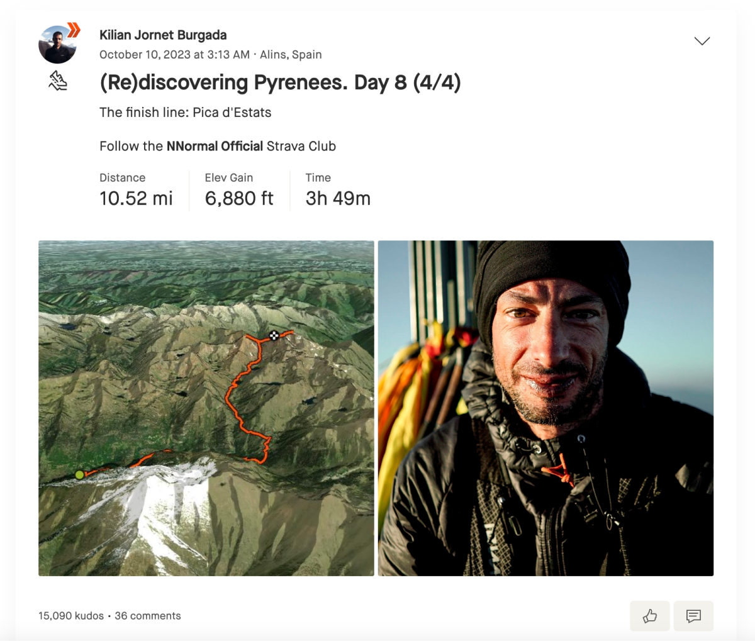Image resolution: width=755 pixels, height=641 pixels.
Task: Give kudos with the thumbs-up button
Action: pyautogui.click(x=650, y=616)
